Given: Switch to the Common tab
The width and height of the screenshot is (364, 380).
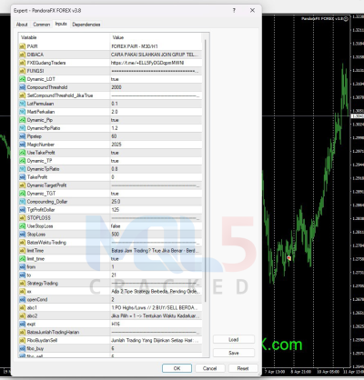Looking at the screenshot, I should (42, 25).
